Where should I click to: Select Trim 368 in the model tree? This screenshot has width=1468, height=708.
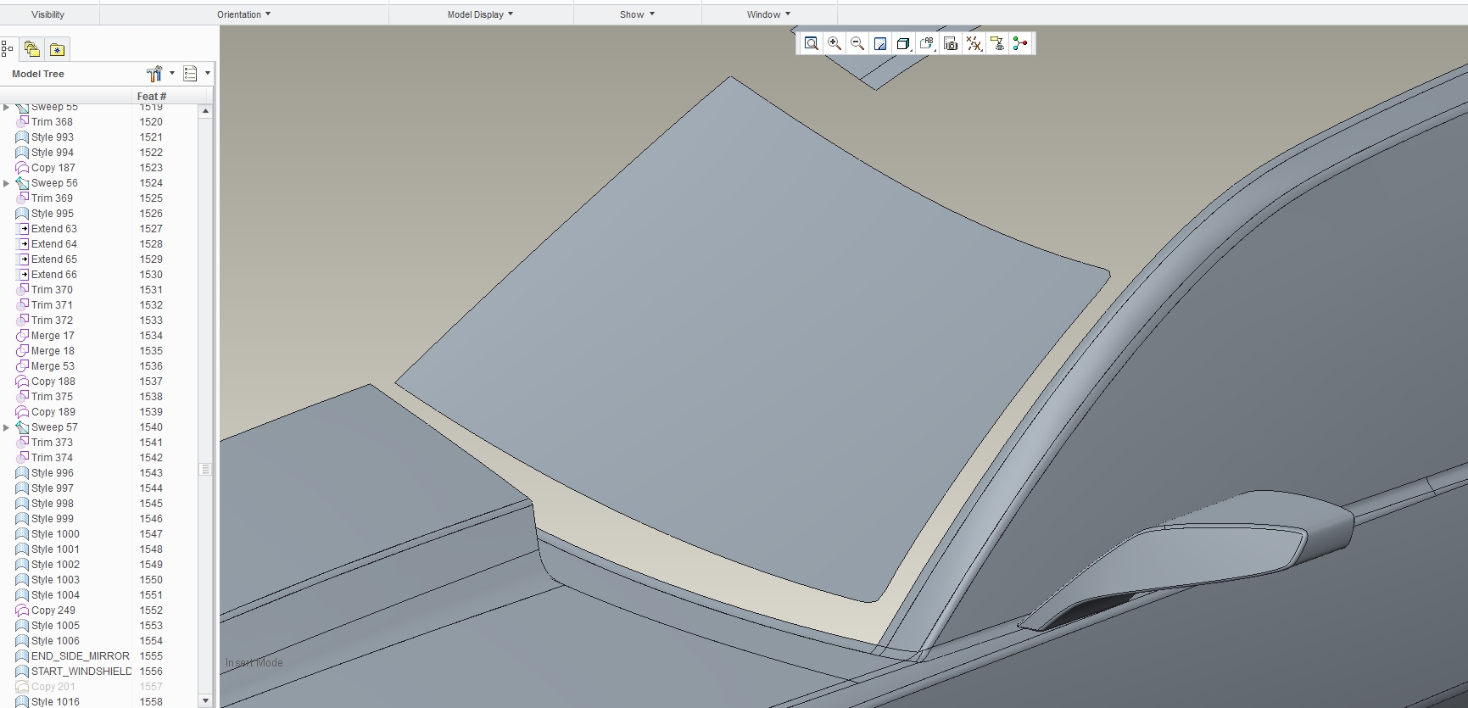coord(52,122)
